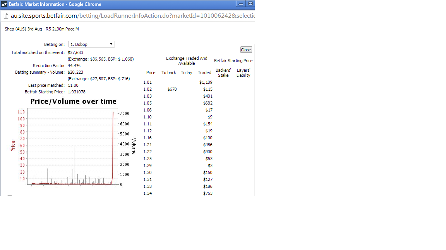Click the $486 traded value at 1.21

pos(208,145)
